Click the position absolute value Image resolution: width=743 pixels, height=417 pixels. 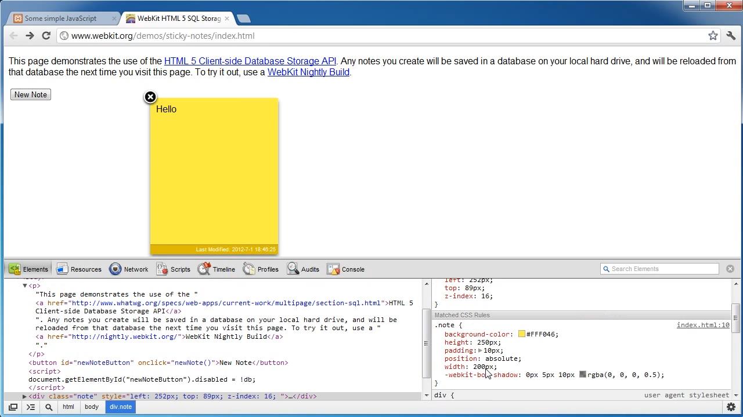coord(502,359)
